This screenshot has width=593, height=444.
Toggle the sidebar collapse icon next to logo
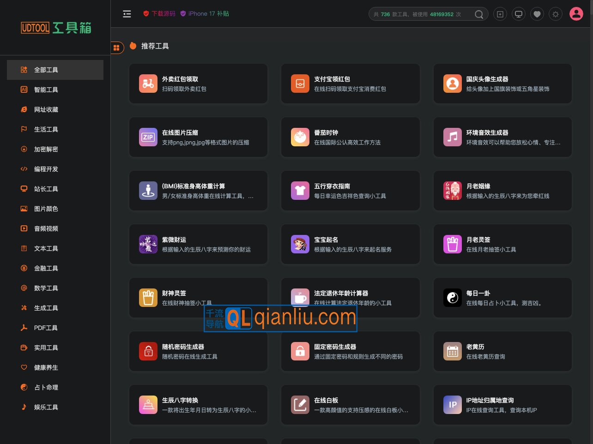click(127, 14)
